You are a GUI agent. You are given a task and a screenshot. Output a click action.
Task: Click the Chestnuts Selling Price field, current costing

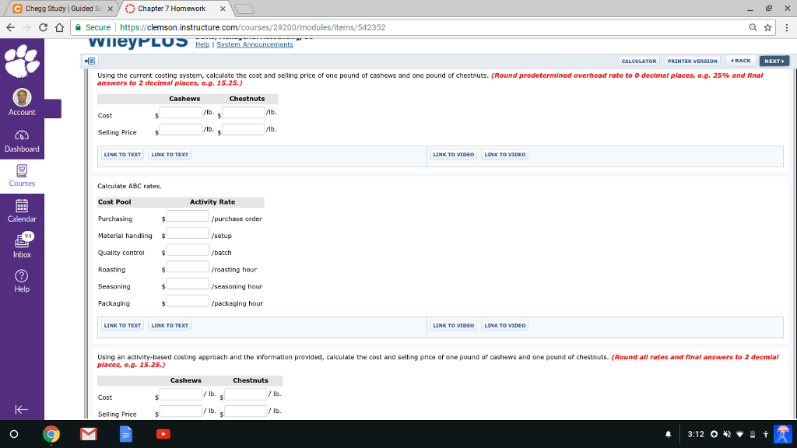point(244,130)
